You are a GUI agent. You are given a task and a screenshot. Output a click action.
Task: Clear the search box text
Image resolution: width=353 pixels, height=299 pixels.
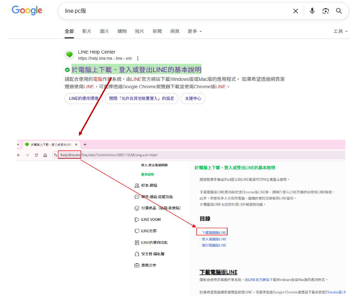[x=296, y=11]
